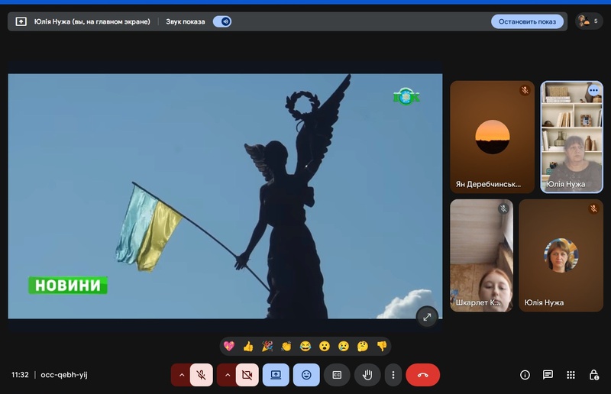This screenshot has width=611, height=394.
Task: Expand the microphone audio settings chevron
Action: (181, 375)
